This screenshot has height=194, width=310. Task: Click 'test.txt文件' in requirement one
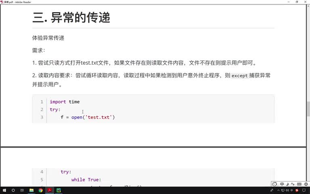coord(95,63)
